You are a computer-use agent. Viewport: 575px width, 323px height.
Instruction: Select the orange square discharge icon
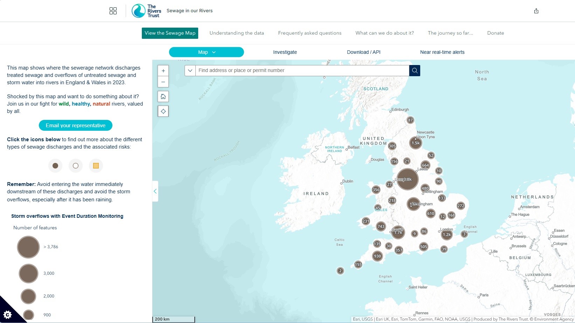(96, 166)
